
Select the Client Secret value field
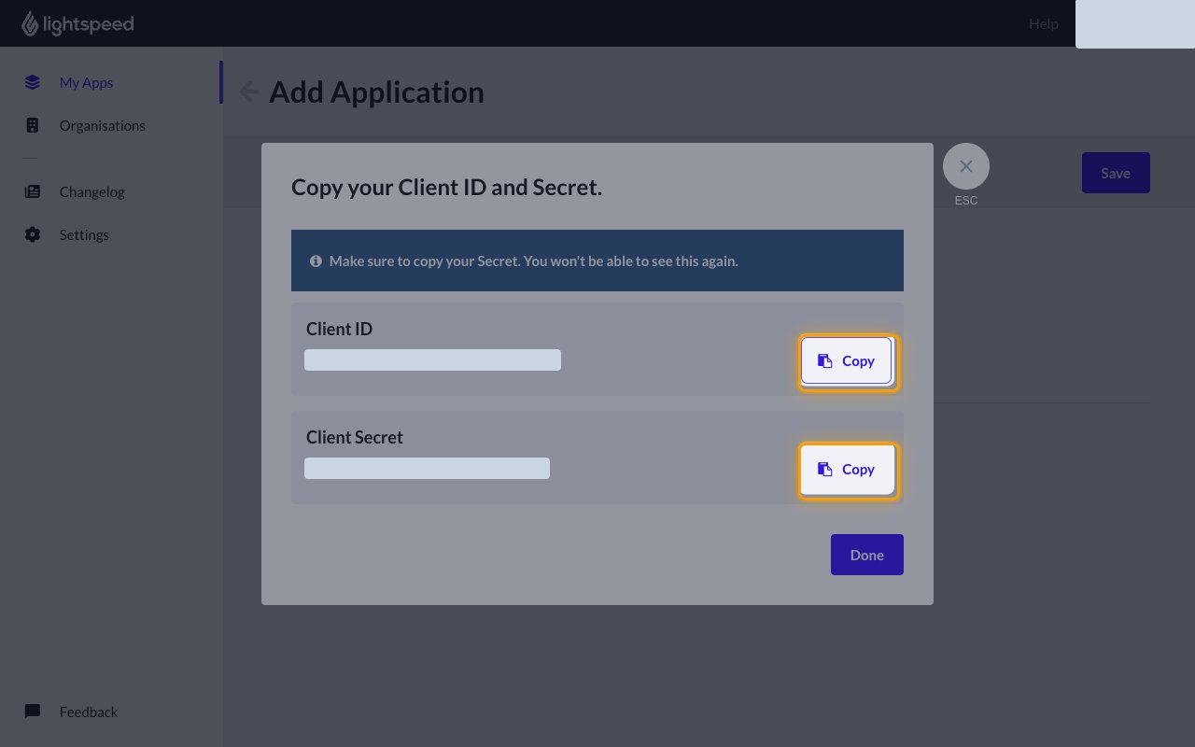coord(427,468)
